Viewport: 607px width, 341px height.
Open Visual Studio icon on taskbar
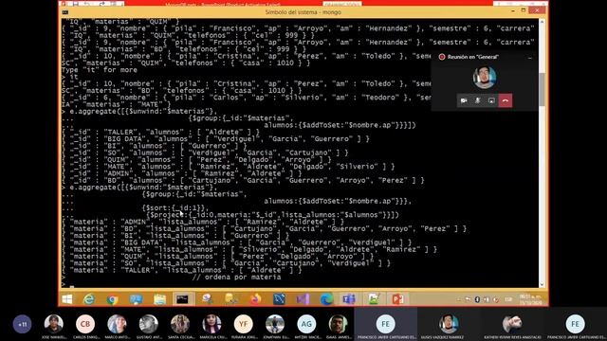pyautogui.click(x=303, y=299)
